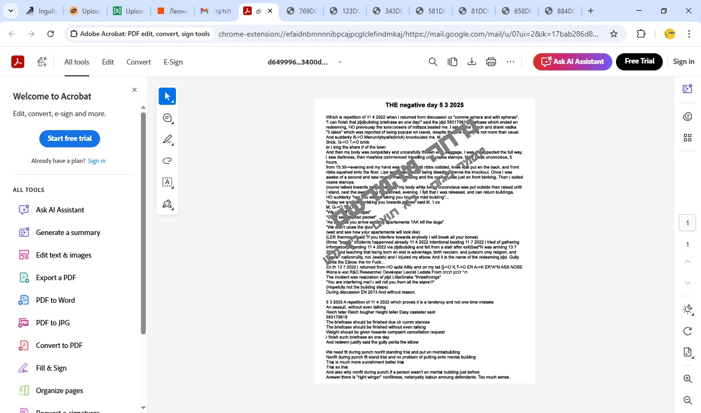Close the Welcome to Acrobat panel
The height and width of the screenshot is (413, 701).
coord(134,90)
